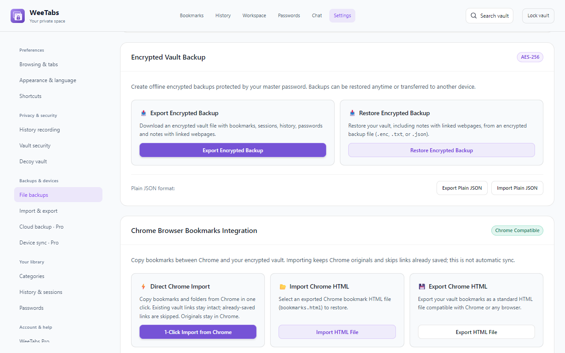Select Shortcuts in the sidebar

(x=58, y=96)
